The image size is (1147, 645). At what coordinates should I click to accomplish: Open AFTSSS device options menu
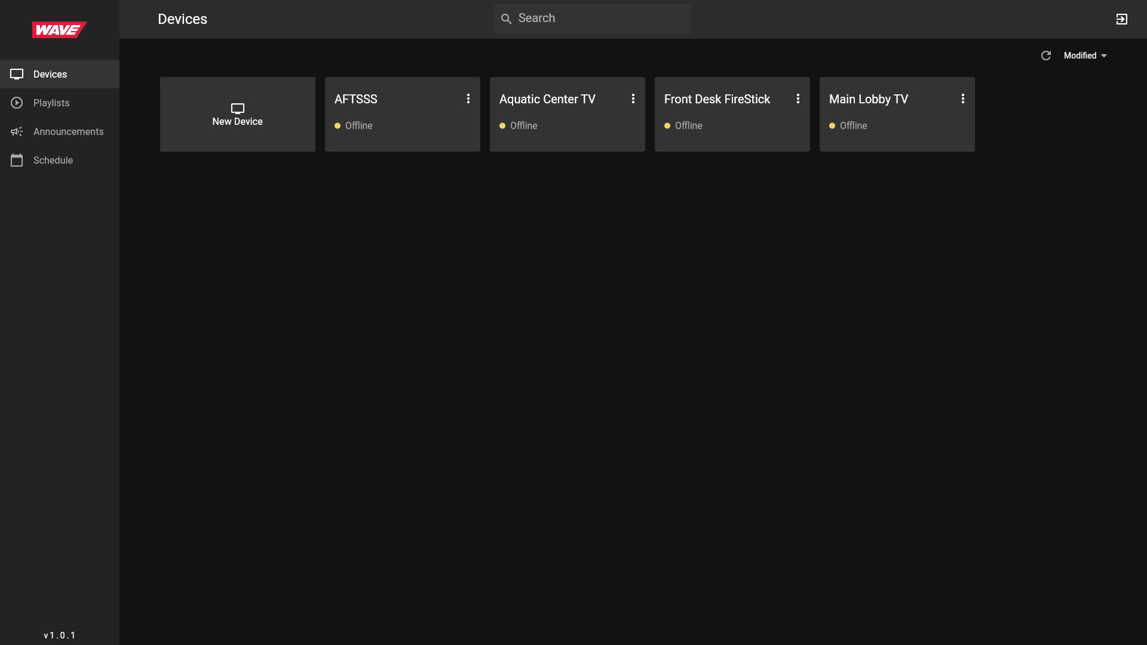pyautogui.click(x=468, y=99)
